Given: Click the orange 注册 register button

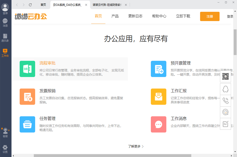Looking at the screenshot, I should tap(209, 16).
